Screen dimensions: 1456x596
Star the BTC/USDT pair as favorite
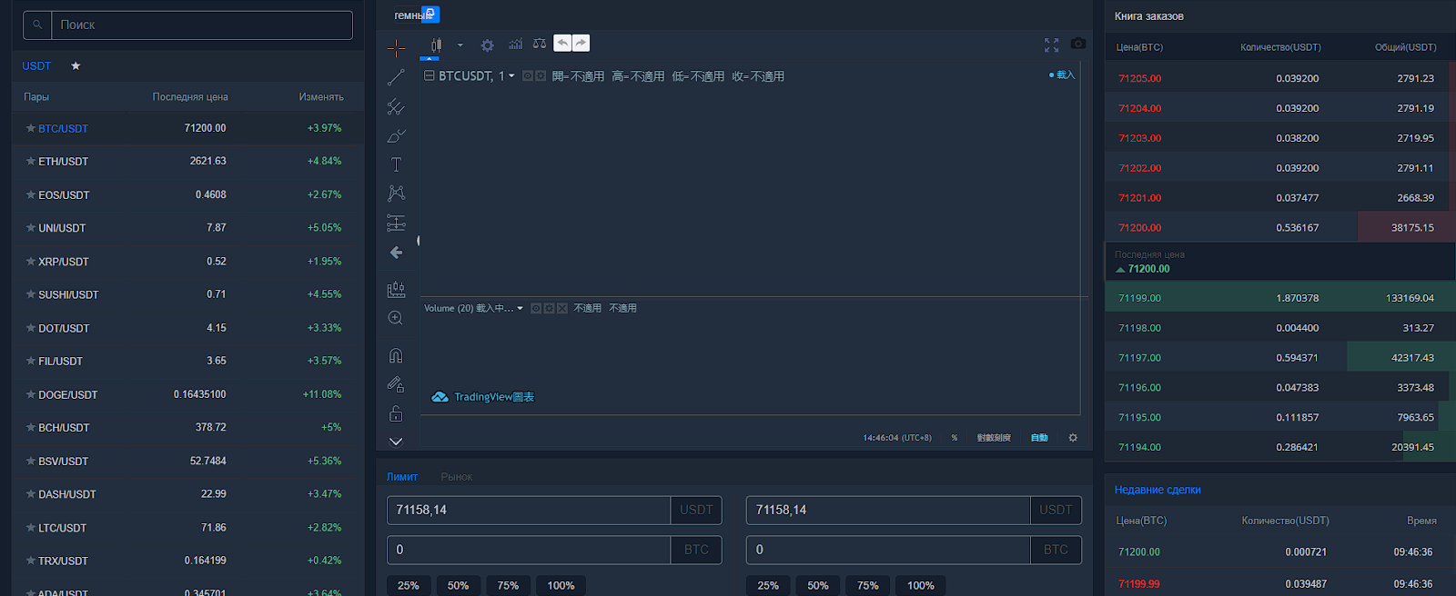click(31, 128)
